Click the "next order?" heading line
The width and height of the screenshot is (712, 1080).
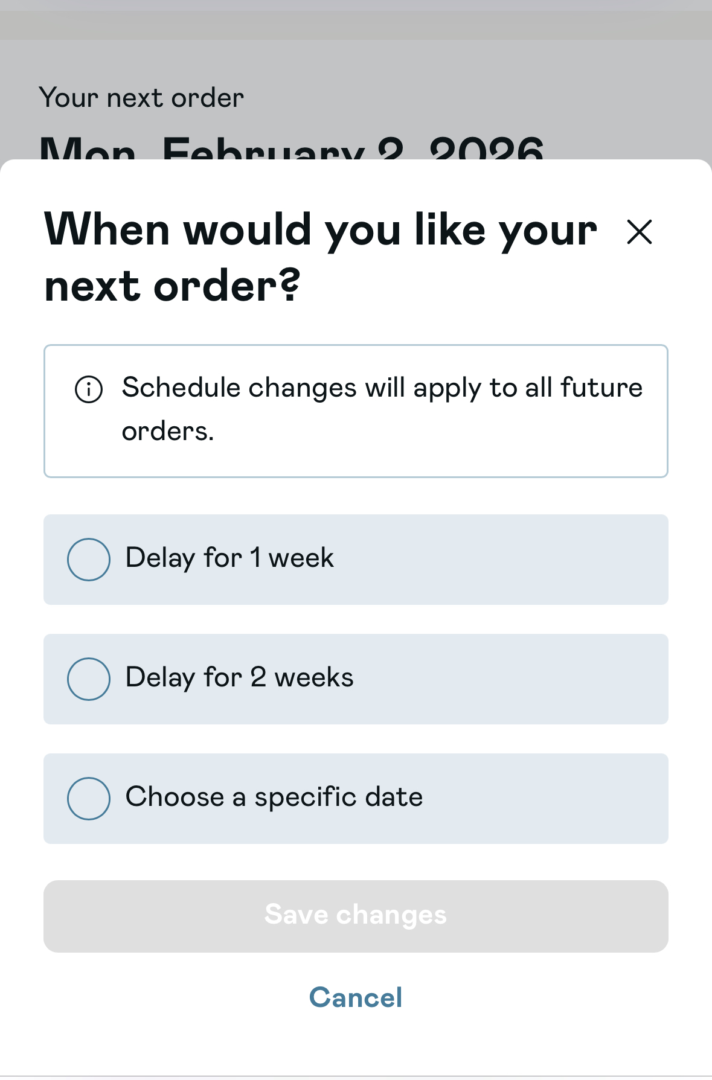click(x=172, y=286)
